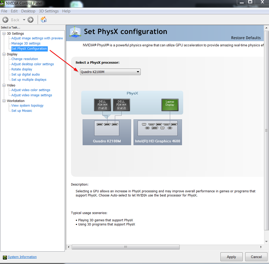Image resolution: width=269 pixels, height=264 pixels.
Task: Click the Display tree label
Action: pos(12,54)
